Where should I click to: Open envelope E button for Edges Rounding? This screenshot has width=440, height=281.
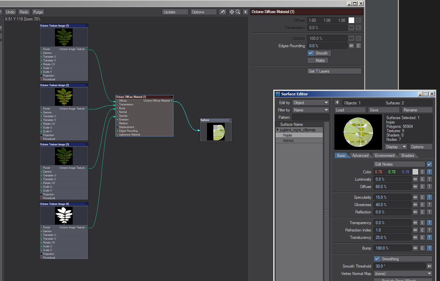(358, 46)
